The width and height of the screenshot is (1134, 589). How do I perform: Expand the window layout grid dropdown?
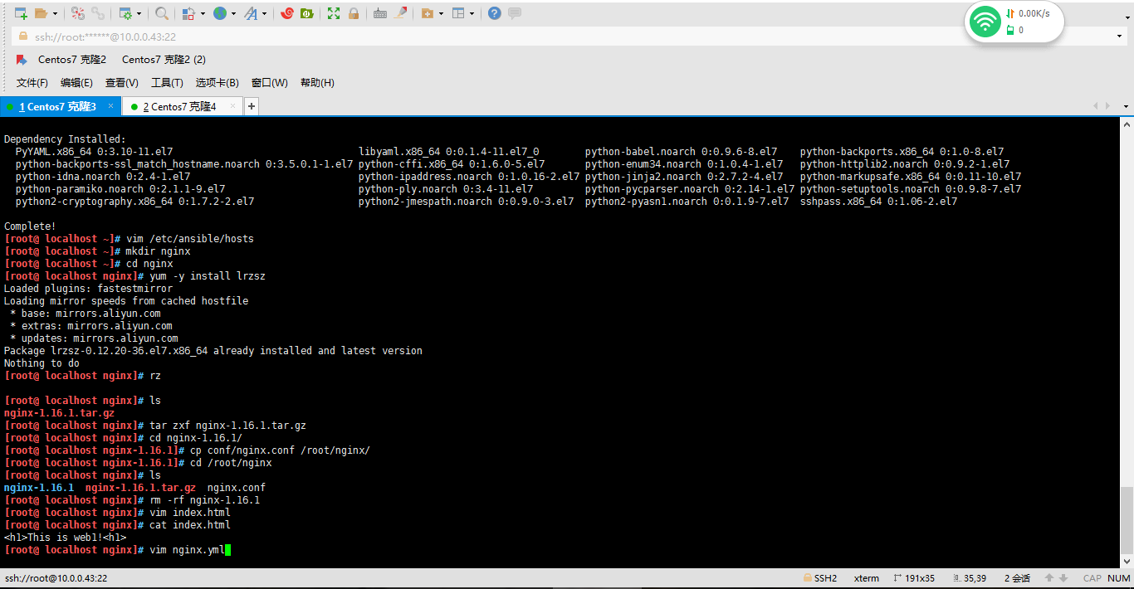click(473, 13)
